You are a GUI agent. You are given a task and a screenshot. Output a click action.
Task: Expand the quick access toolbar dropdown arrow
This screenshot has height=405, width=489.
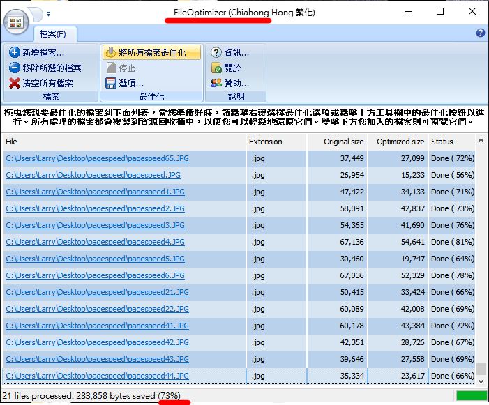click(48, 13)
